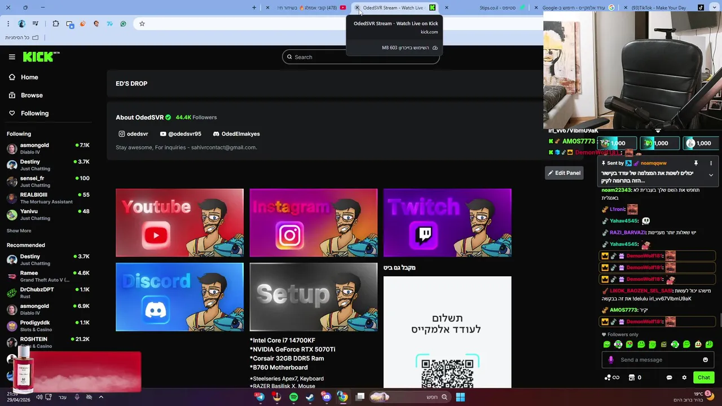
Task: Open Following in Kick sidebar
Action: 29,113
